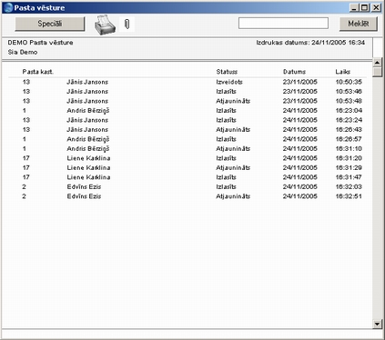
Task: Click the Pasta vēsture title bar globe icon
Action: [9, 7]
